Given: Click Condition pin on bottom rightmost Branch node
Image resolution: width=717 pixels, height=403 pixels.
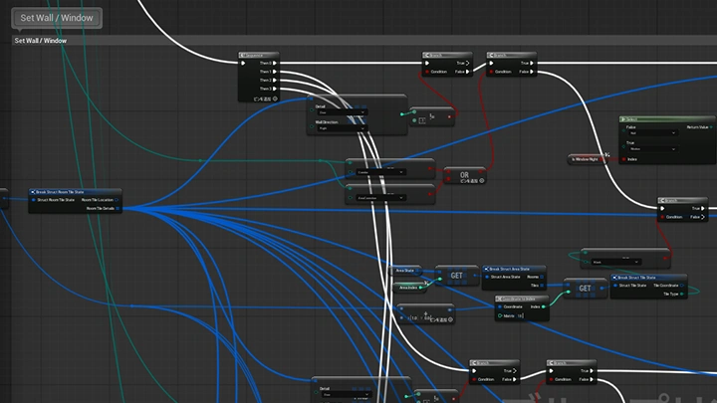Looking at the screenshot, I should pyautogui.click(x=552, y=379).
